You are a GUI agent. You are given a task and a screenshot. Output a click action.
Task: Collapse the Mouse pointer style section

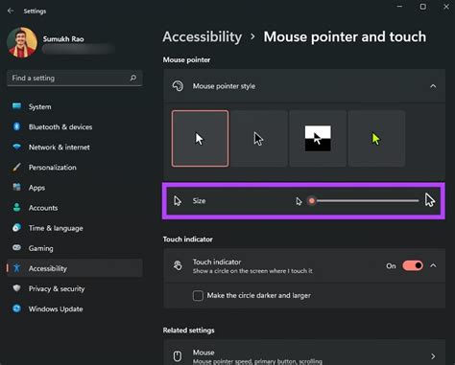click(433, 86)
